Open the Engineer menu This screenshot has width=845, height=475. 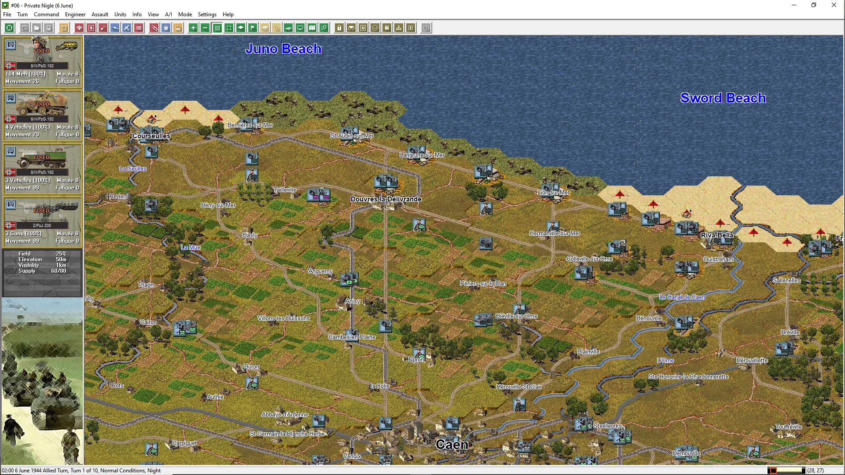tap(75, 15)
